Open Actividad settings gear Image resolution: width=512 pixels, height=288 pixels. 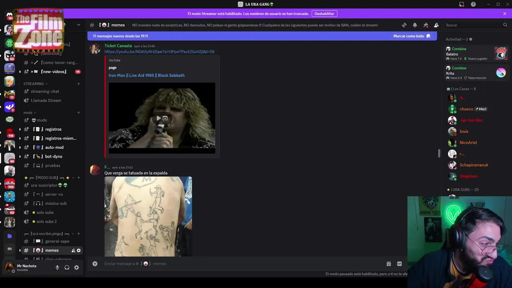click(x=470, y=39)
